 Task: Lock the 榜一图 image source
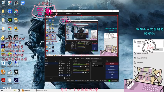[x=69, y=68]
